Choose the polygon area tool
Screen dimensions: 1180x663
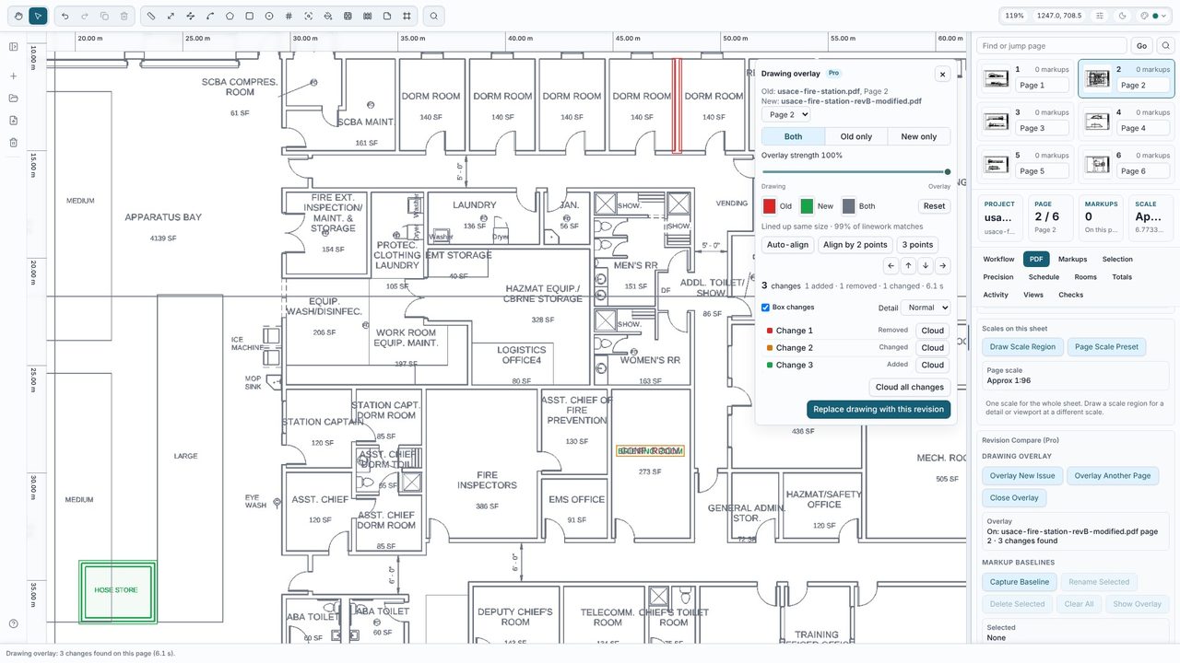click(x=230, y=16)
